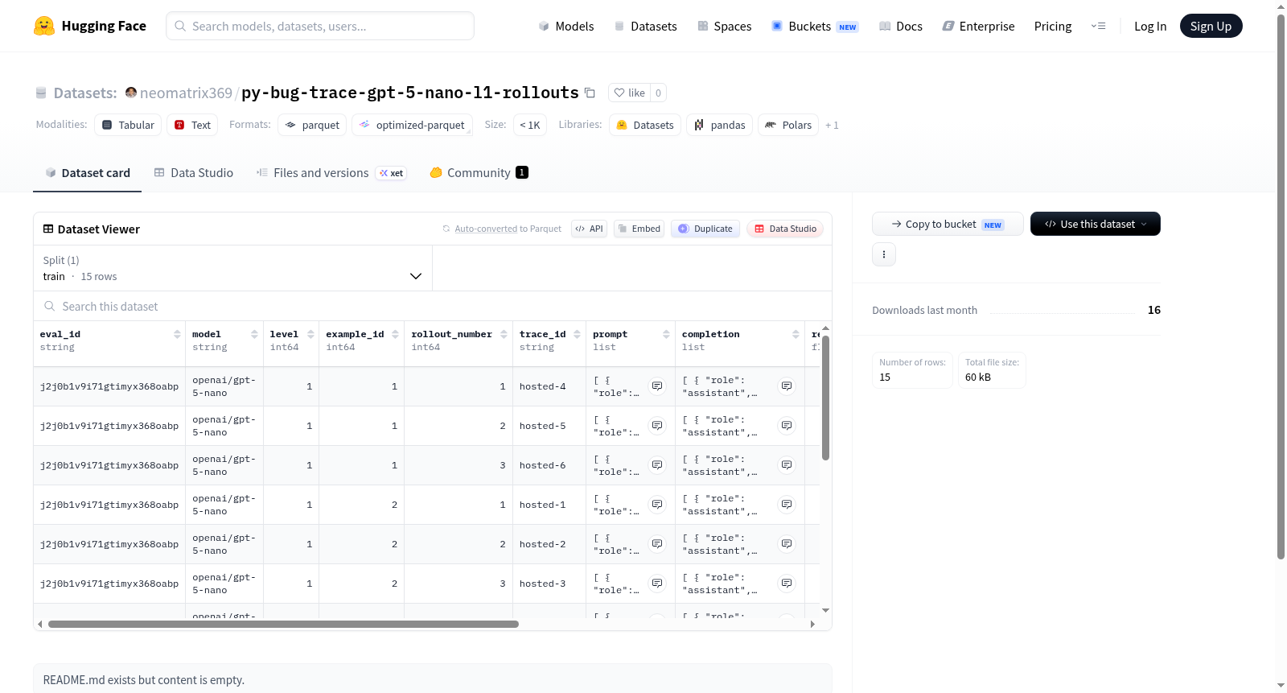This screenshot has width=1287, height=693.
Task: Open the more options three-dot button
Action: pos(884,254)
